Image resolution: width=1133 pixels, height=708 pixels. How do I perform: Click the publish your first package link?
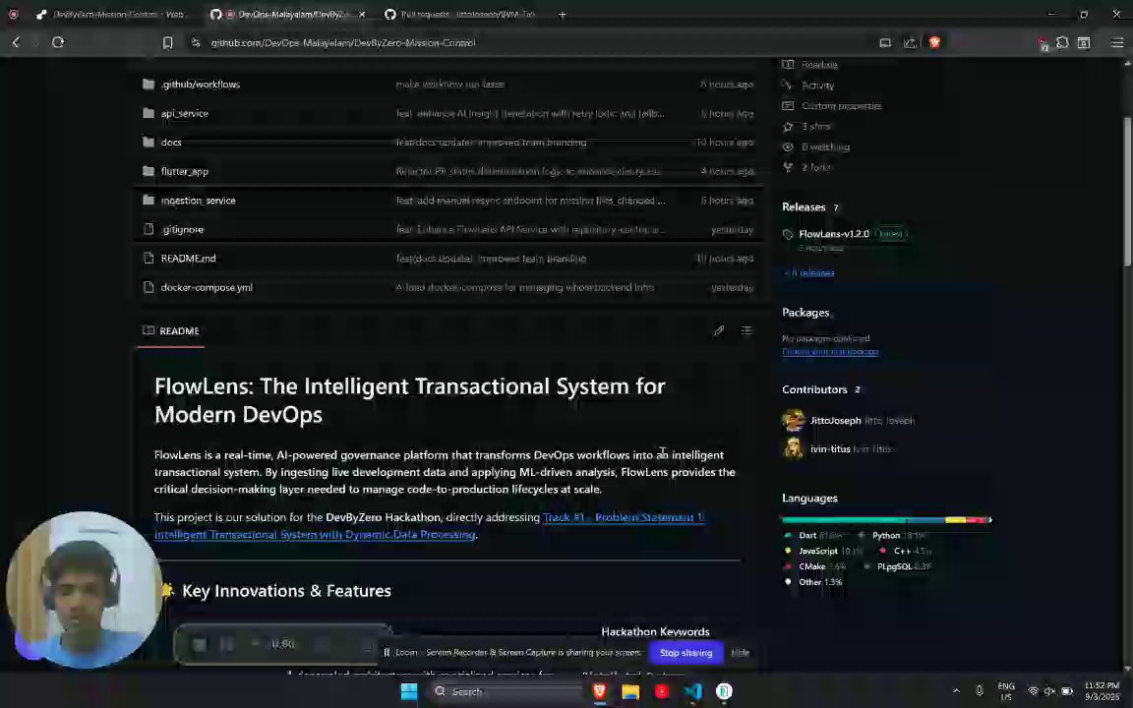point(830,352)
